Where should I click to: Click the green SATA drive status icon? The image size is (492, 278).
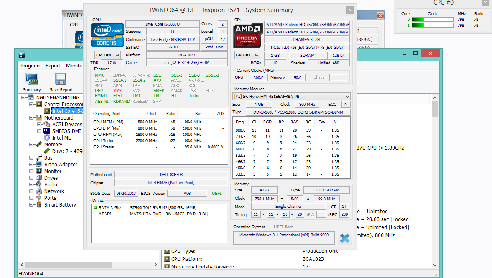click(x=95, y=208)
